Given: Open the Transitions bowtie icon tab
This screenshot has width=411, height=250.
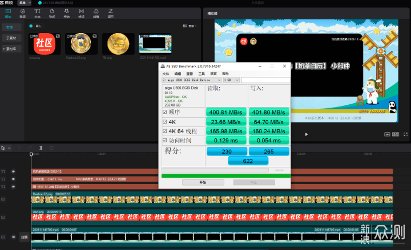Looking at the screenshot, I should 82,13.
